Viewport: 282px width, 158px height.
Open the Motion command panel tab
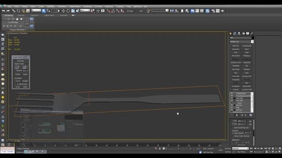pyautogui.click(x=244, y=33)
